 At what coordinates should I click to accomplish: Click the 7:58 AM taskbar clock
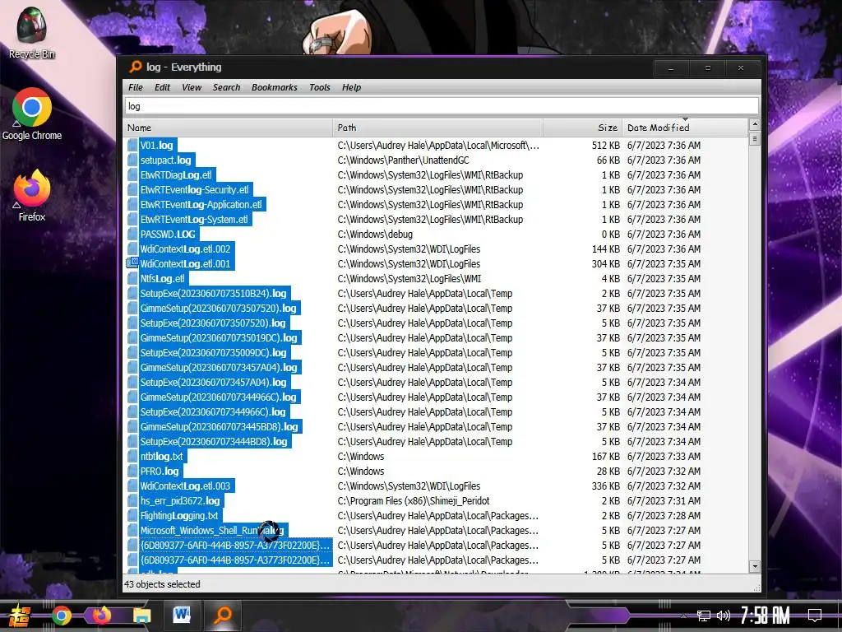[x=766, y=615]
